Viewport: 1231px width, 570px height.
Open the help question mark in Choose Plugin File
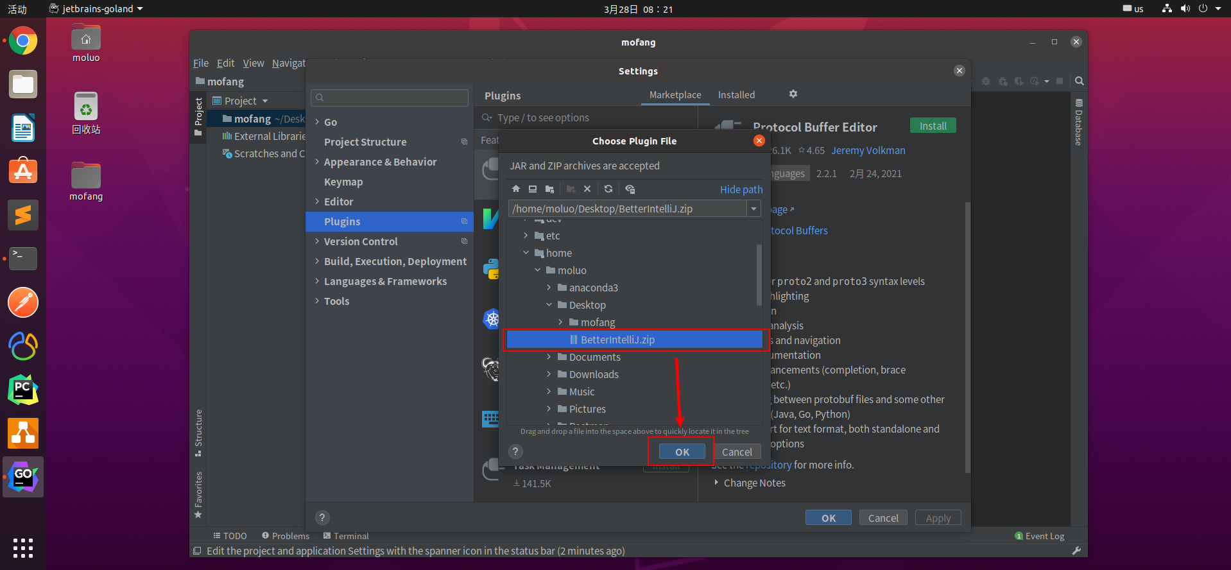[515, 451]
